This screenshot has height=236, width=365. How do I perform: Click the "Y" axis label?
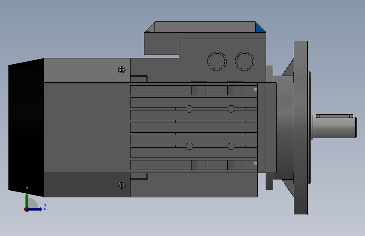click(27, 189)
